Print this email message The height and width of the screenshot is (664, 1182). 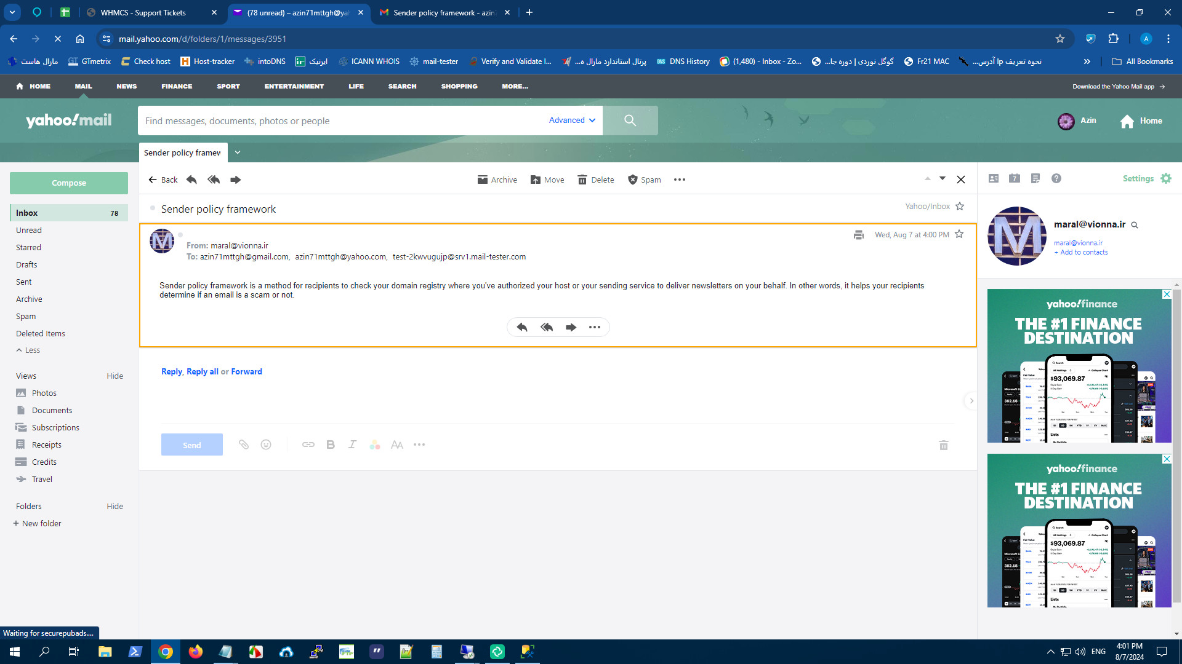tap(858, 235)
